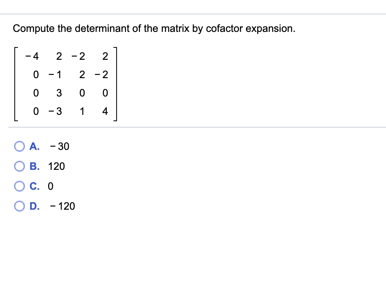Click the left bracket of the matrix
386x307 pixels.
click(x=15, y=84)
